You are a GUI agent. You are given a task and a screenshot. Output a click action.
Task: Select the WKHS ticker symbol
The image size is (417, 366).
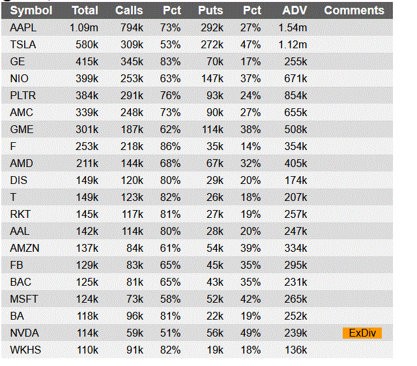pos(25,350)
